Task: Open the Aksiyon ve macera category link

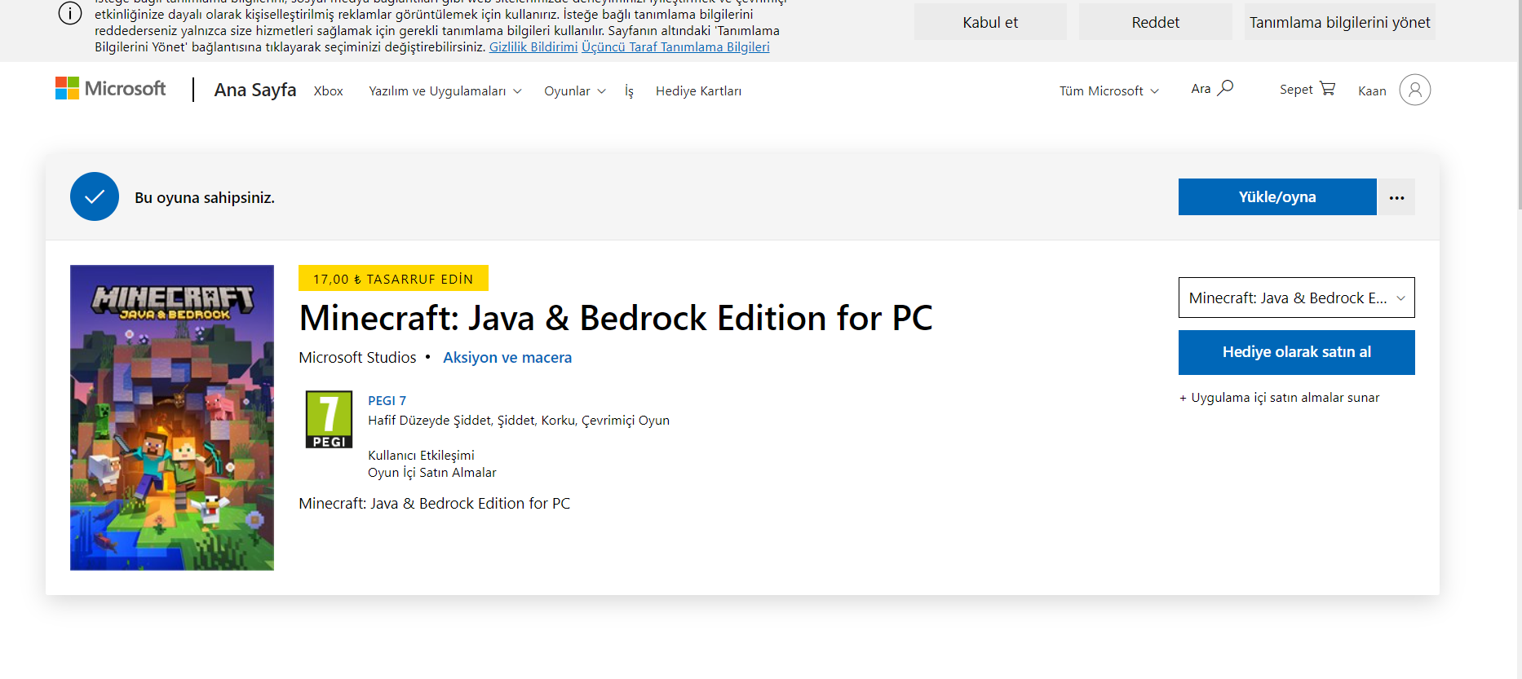Action: coord(507,358)
